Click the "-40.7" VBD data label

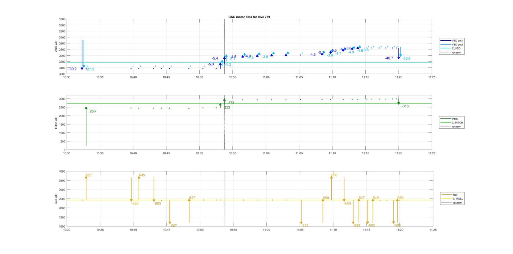389,58
